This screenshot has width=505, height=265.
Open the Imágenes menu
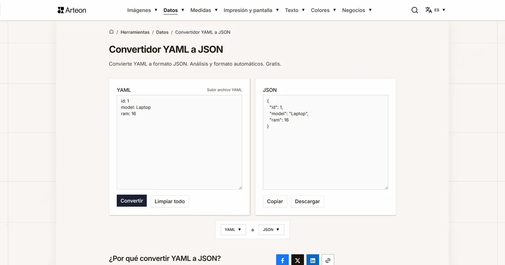[142, 10]
